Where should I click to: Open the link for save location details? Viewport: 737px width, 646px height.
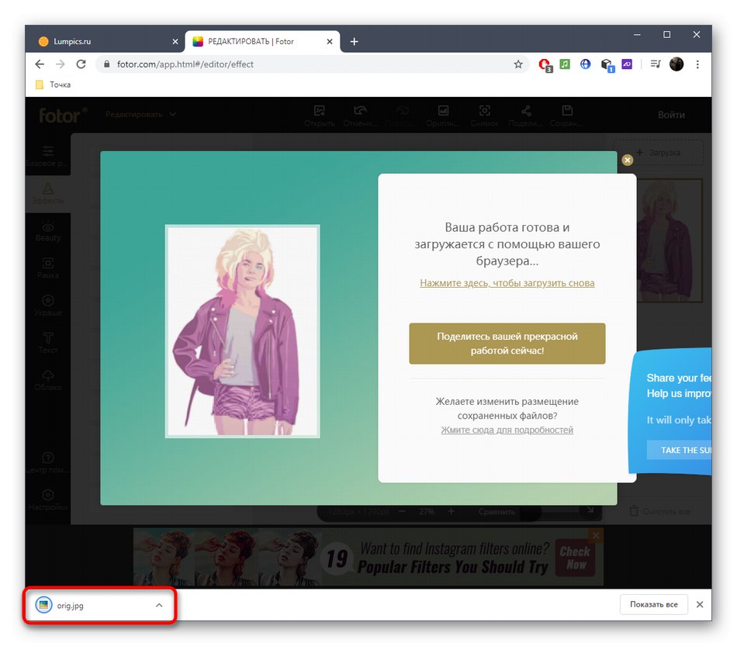tap(507, 430)
